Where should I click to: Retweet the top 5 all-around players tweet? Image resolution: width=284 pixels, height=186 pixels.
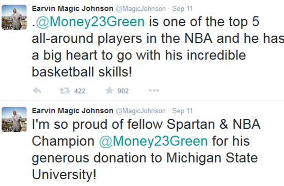coord(65,90)
